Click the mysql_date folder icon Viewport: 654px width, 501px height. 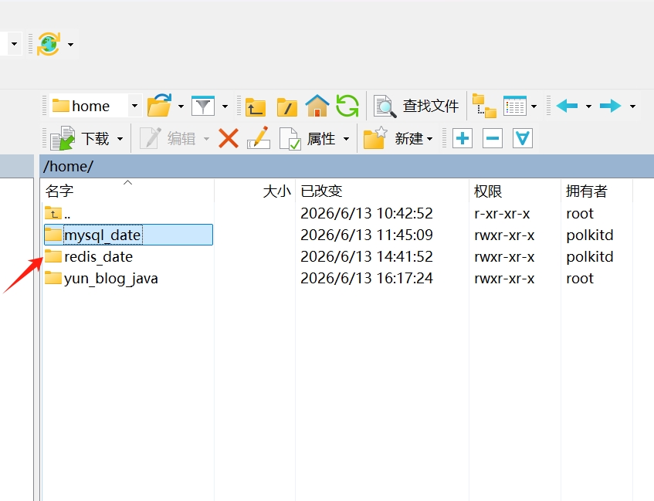tap(53, 235)
